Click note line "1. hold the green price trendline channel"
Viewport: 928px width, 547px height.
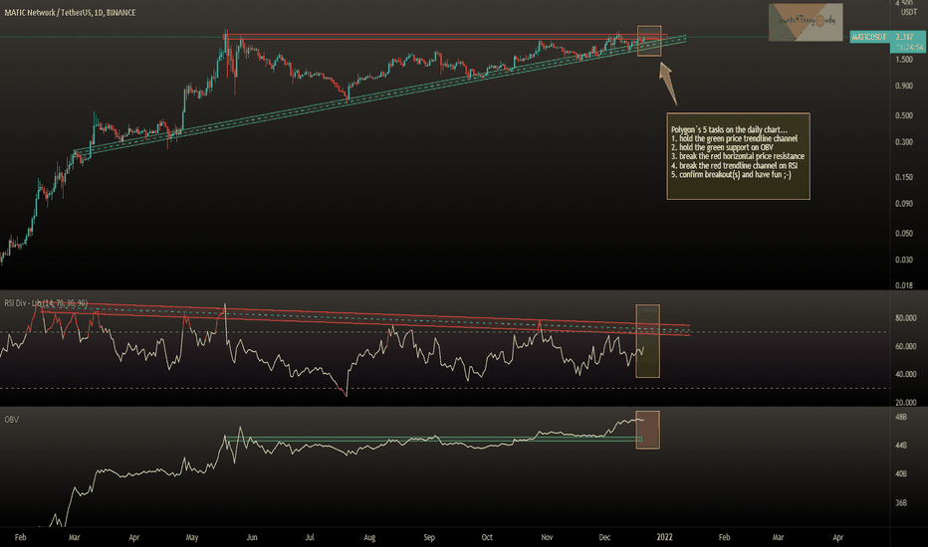pyautogui.click(x=735, y=138)
